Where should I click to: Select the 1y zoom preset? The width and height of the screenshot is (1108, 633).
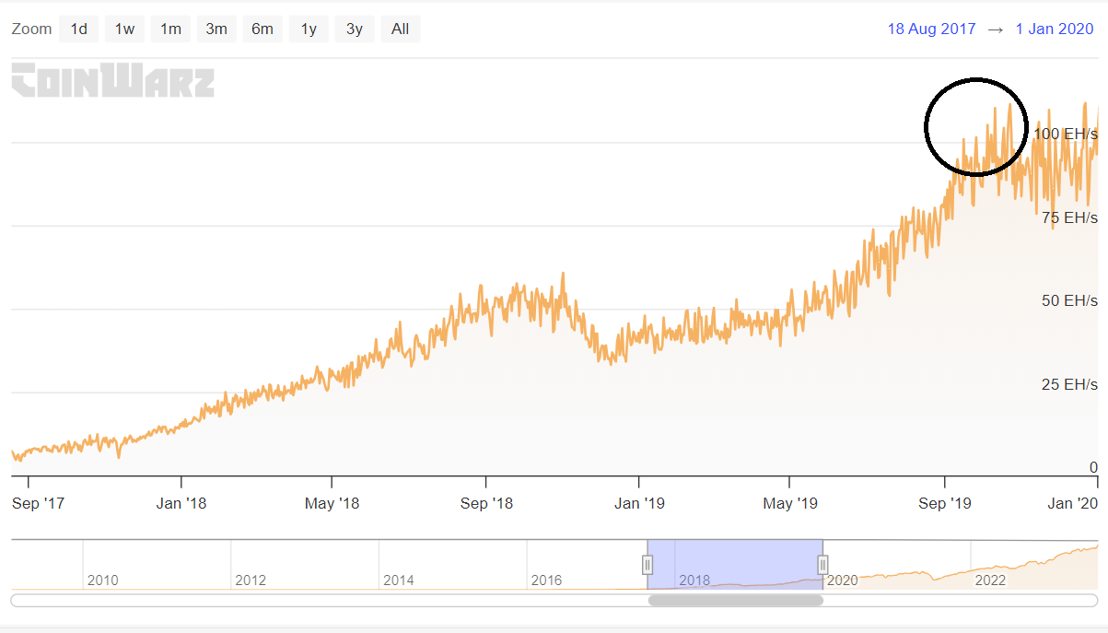click(308, 29)
